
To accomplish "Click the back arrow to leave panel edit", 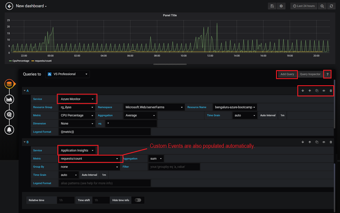I will coord(9,6).
